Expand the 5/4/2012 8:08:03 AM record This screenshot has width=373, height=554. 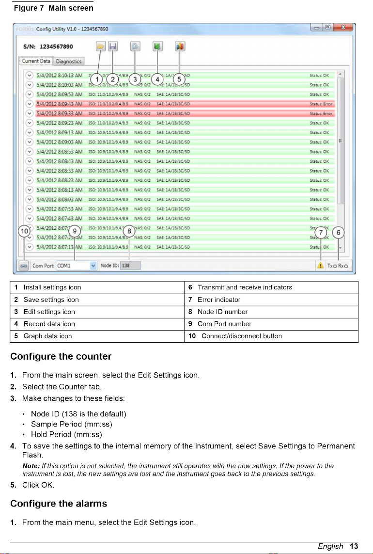coord(30,199)
